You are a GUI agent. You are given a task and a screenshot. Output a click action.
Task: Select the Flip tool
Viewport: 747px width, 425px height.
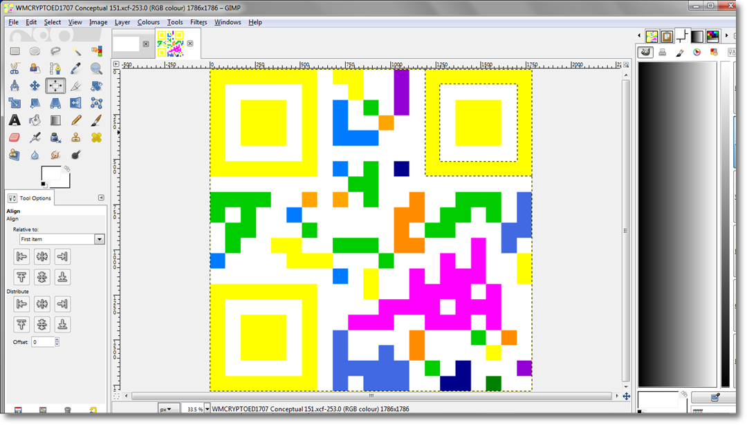click(76, 103)
